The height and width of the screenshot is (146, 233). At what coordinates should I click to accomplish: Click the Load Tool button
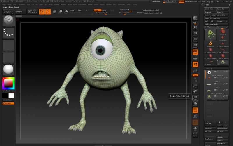click(x=210, y=9)
